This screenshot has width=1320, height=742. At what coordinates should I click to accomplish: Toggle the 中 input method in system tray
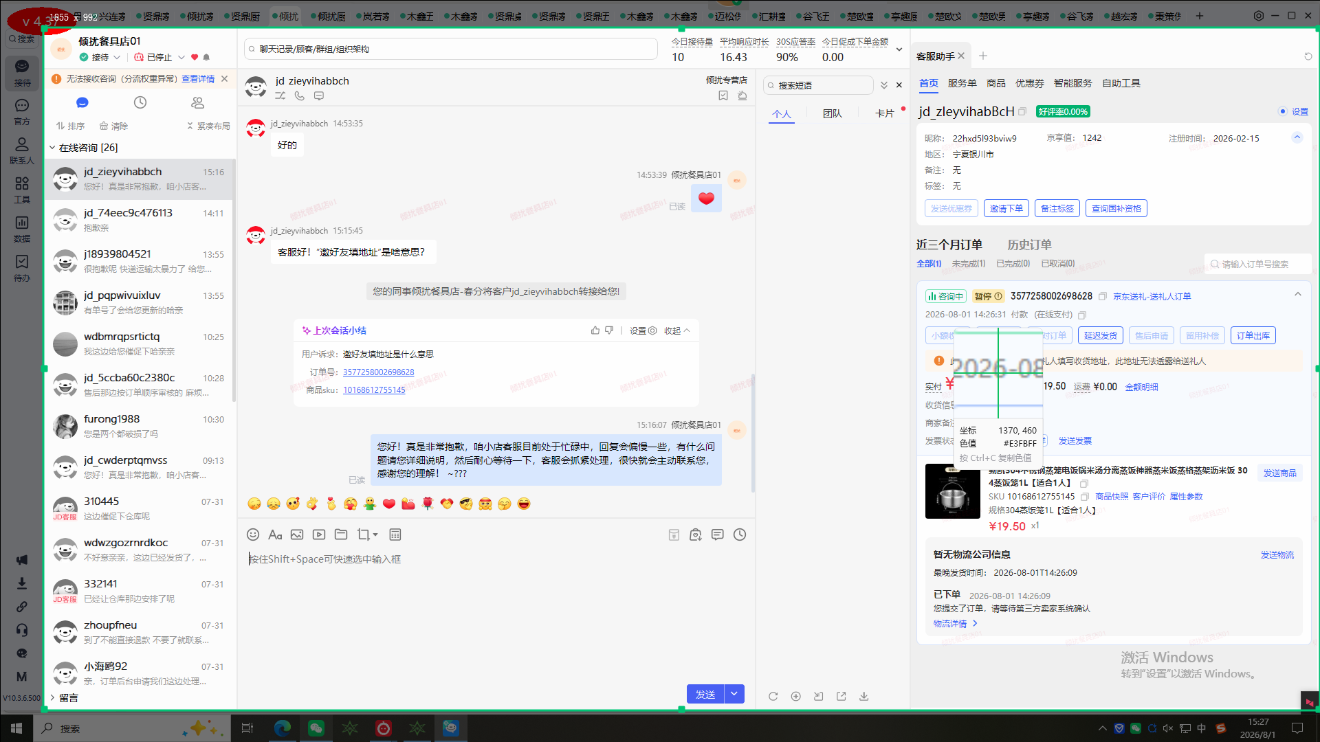tap(1202, 728)
